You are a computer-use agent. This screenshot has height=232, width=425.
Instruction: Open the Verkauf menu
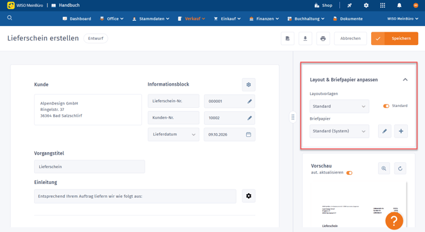192,18
